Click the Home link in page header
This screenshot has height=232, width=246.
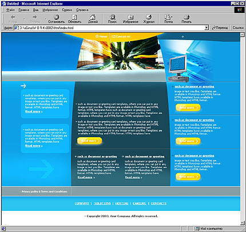tap(101, 36)
